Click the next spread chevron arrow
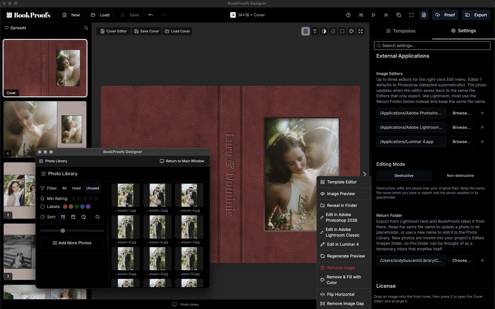Viewport: 495px width, 309px height. click(364, 174)
